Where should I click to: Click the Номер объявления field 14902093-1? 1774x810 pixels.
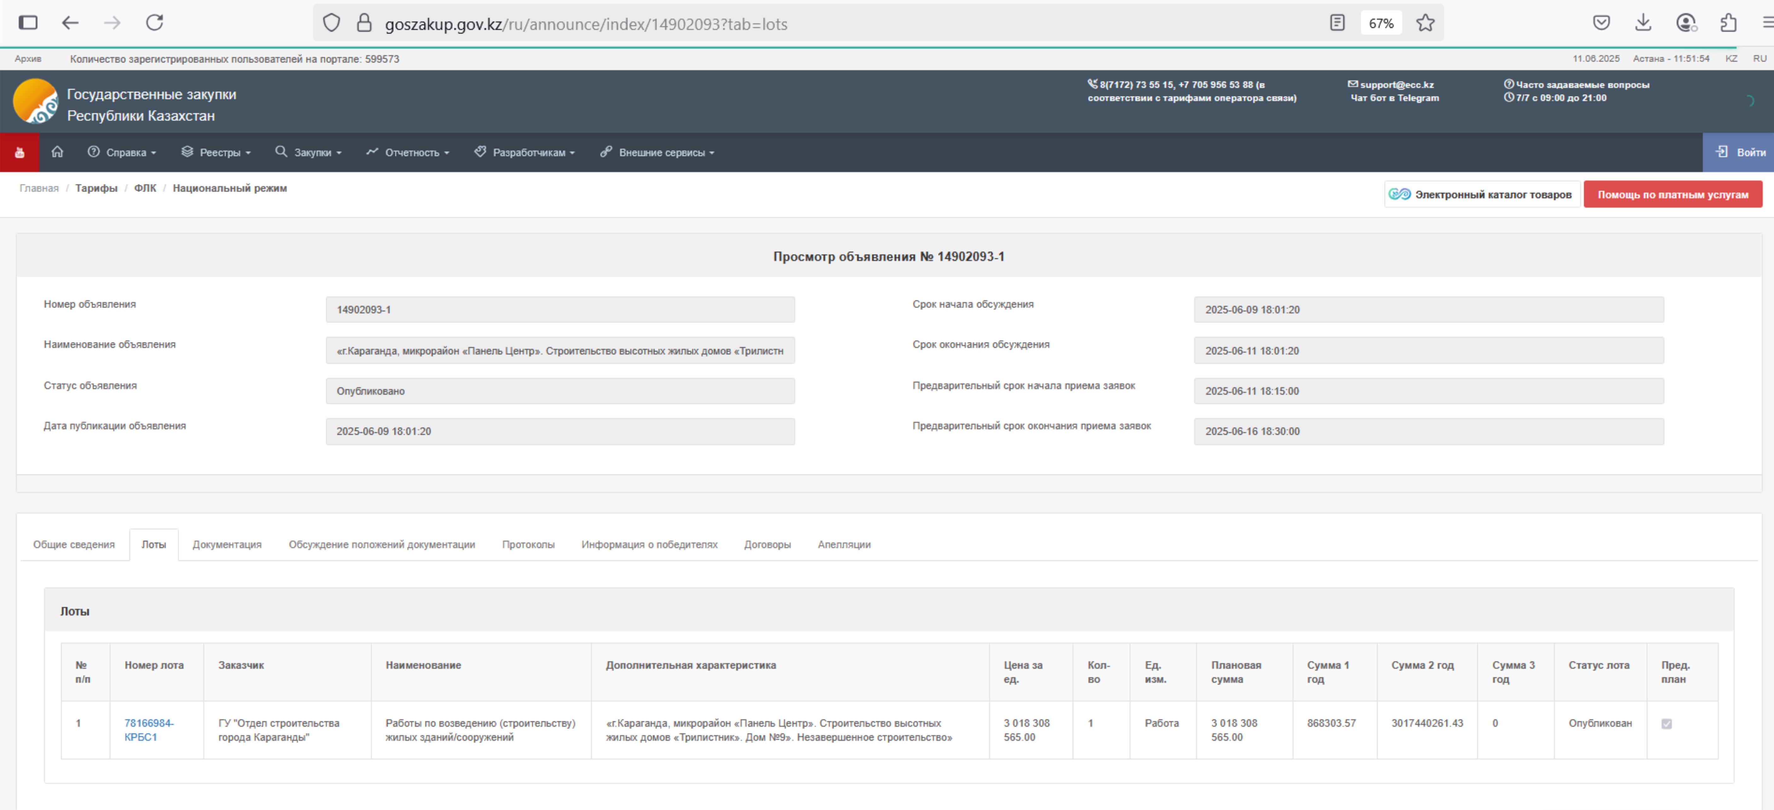560,310
